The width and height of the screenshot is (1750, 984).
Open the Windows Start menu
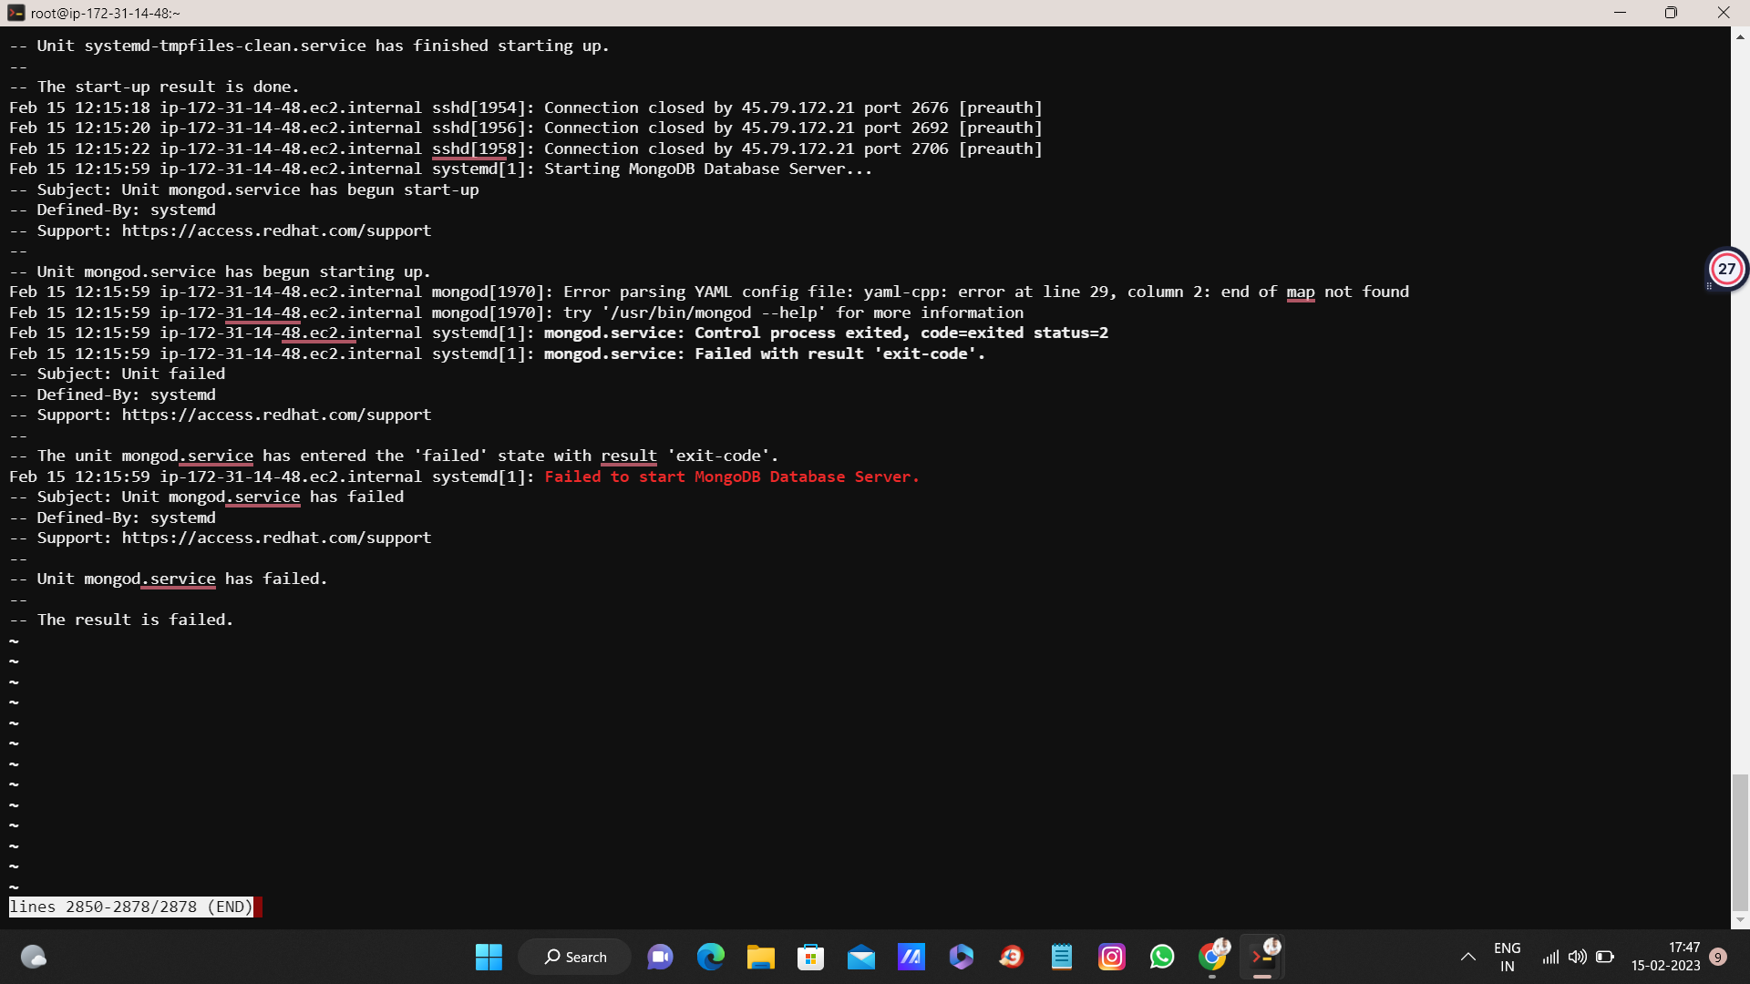click(489, 957)
